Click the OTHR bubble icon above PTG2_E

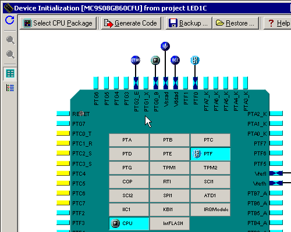(x=136, y=60)
